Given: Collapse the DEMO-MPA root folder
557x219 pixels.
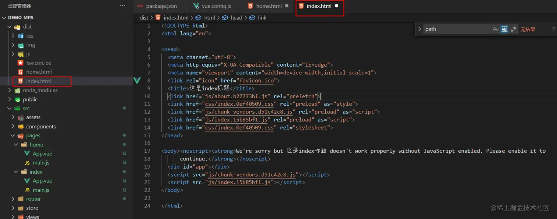Looking at the screenshot, I should click(x=4, y=18).
